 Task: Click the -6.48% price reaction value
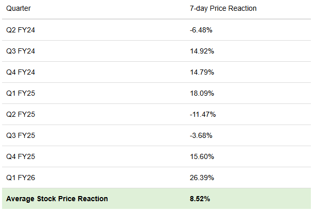pos(201,30)
